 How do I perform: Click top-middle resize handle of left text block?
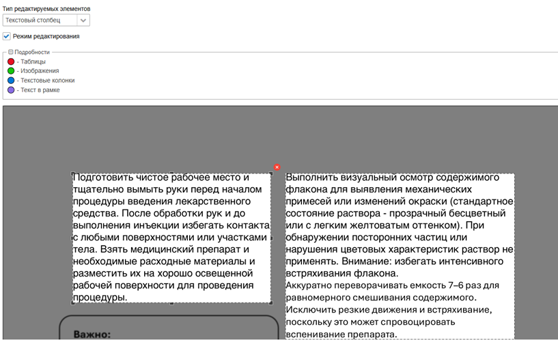(x=172, y=173)
